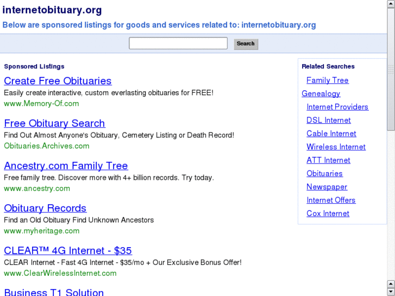
Task: Click 'Find an Old Obituary' description
Action: pyautogui.click(x=79, y=220)
